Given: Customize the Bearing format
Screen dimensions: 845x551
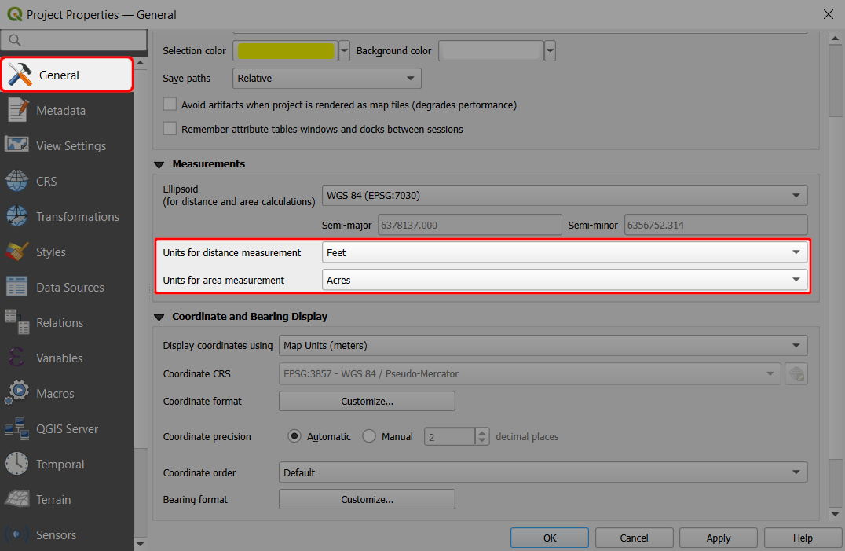Looking at the screenshot, I should [367, 499].
